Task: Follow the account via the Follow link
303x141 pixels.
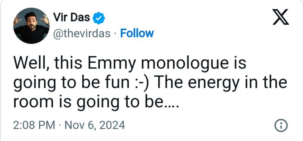Action: coord(137,33)
